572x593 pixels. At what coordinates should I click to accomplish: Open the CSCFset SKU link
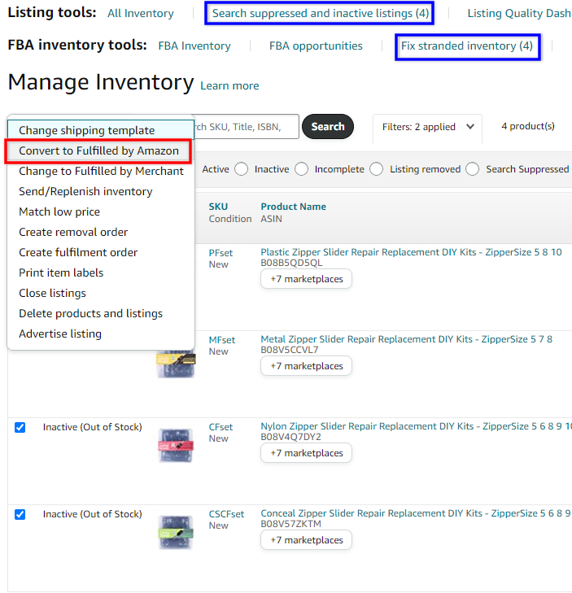coord(227,514)
